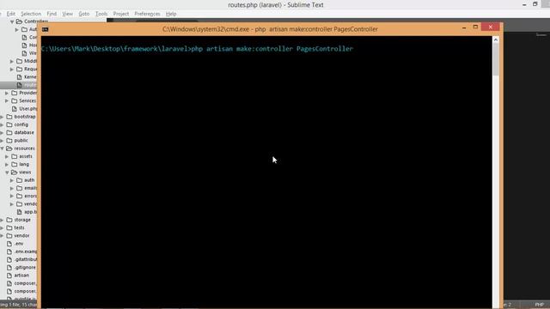The height and width of the screenshot is (309, 550).
Task: Select the auth folder under views
Action: click(x=29, y=180)
